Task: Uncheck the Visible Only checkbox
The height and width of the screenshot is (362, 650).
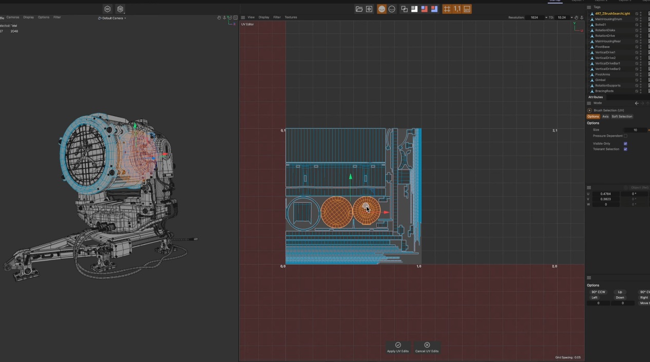Action: pyautogui.click(x=625, y=144)
